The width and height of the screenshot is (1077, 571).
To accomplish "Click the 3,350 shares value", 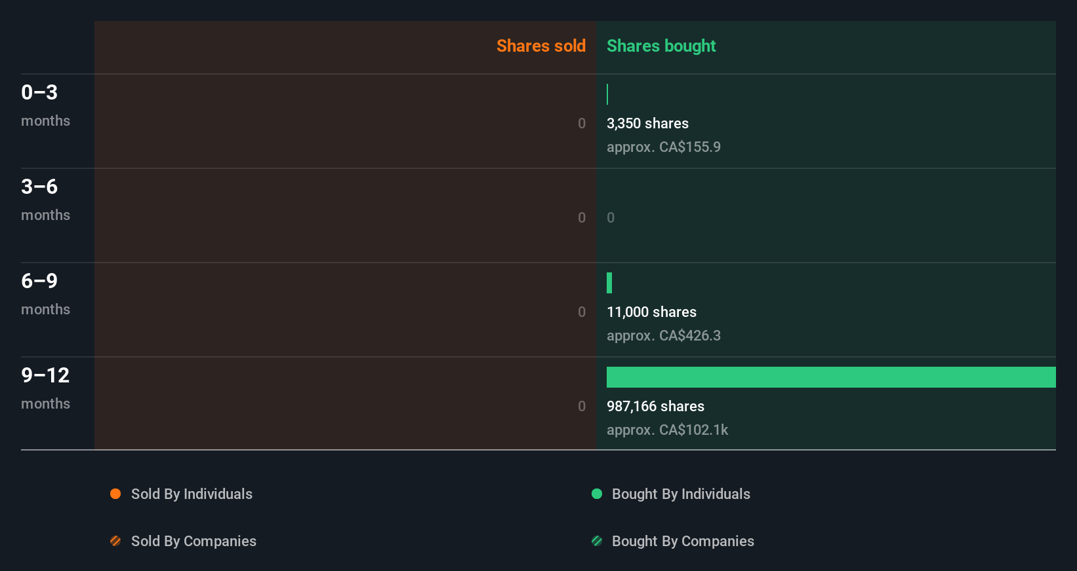I will click(647, 123).
